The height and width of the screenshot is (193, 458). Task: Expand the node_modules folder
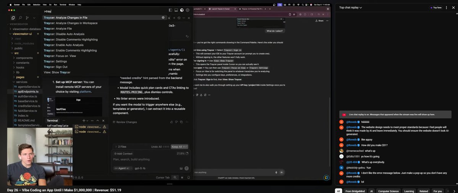coord(24,43)
